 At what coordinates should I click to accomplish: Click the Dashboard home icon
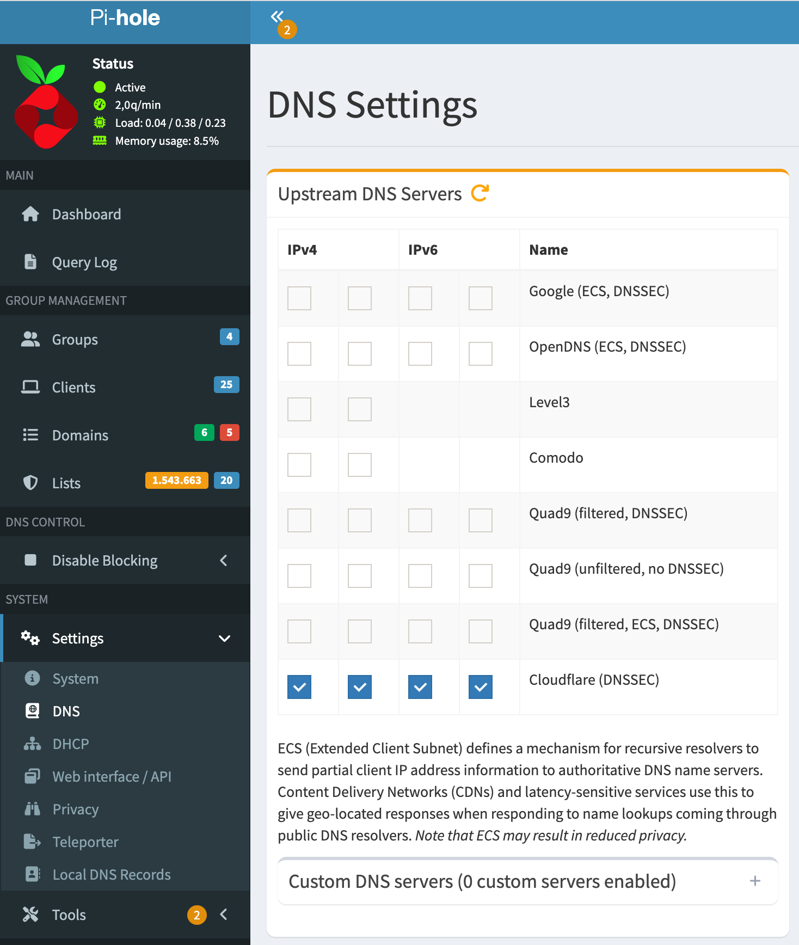30,214
